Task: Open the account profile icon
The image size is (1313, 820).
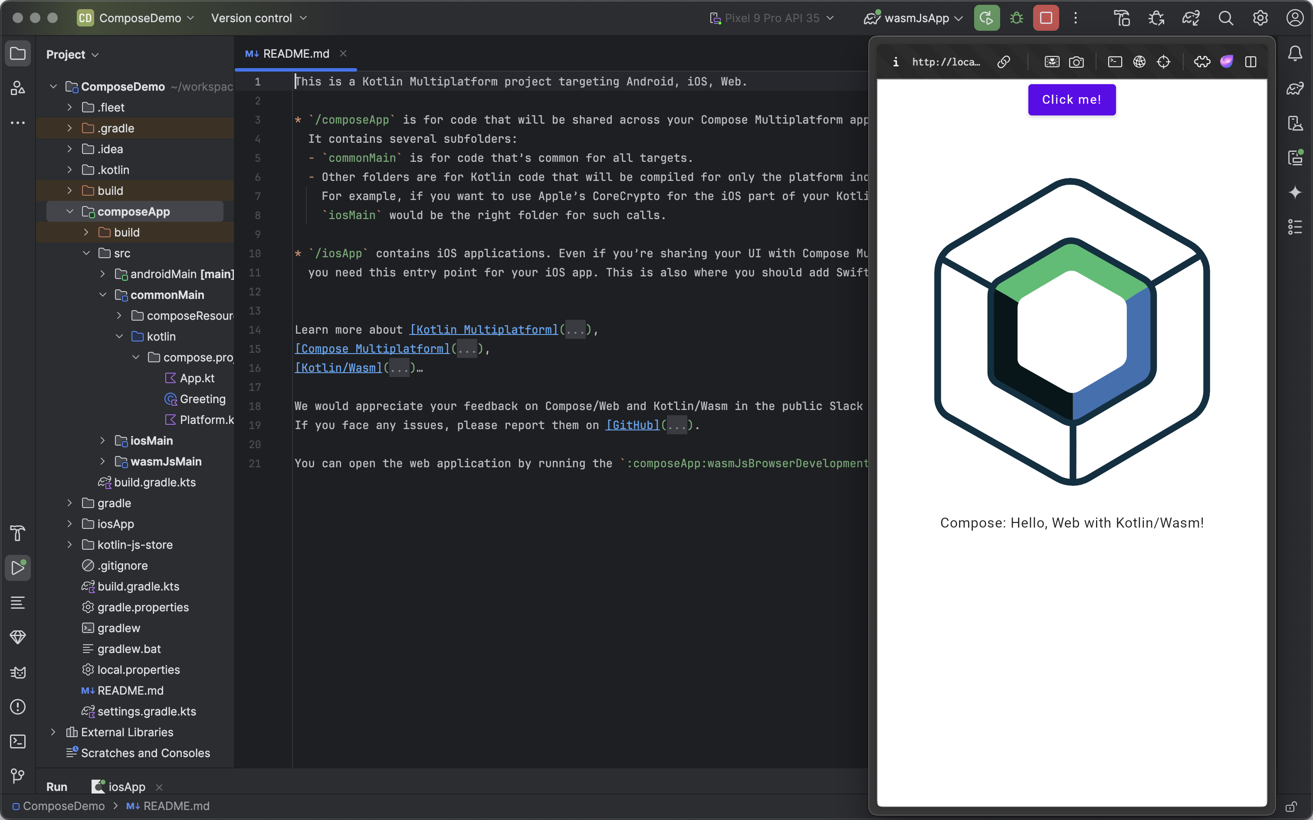Action: [1295, 18]
